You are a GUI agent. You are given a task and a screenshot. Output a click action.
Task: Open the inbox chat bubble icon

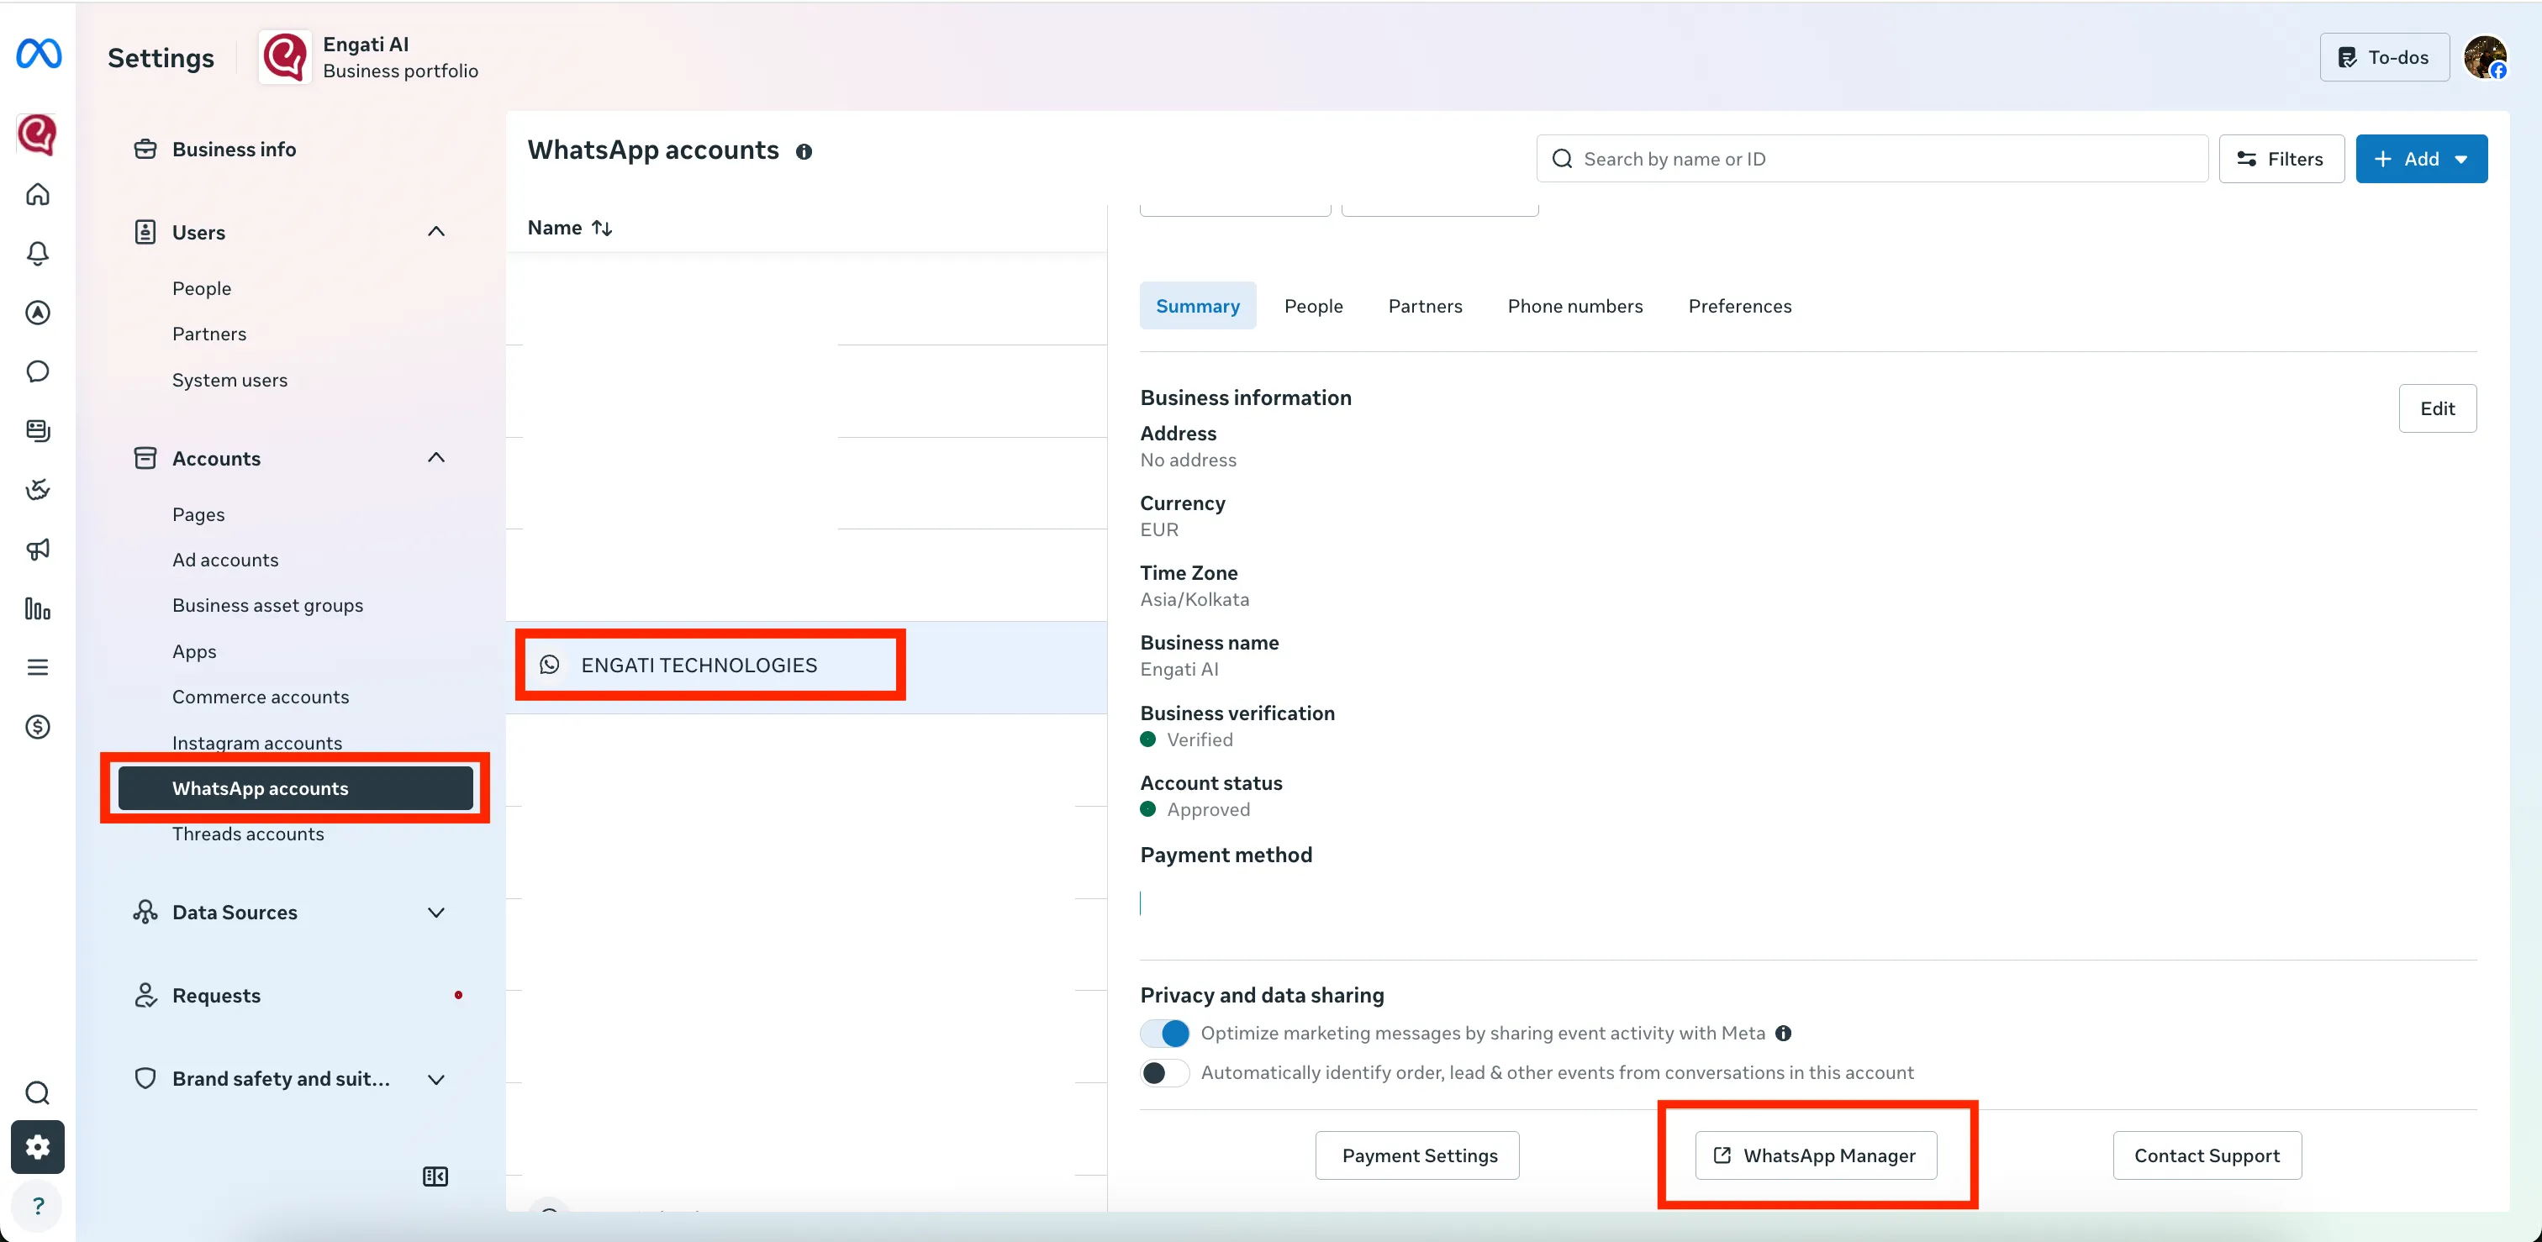tap(38, 372)
